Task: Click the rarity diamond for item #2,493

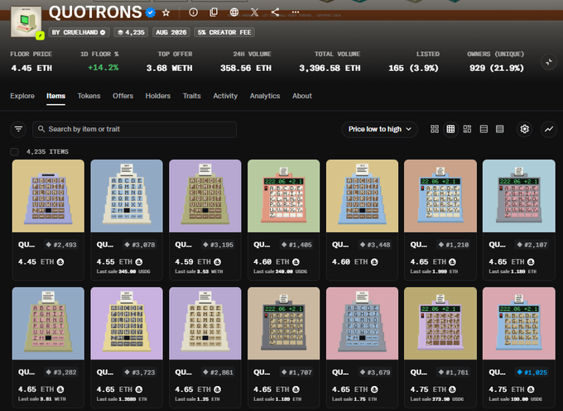Action: pos(49,245)
